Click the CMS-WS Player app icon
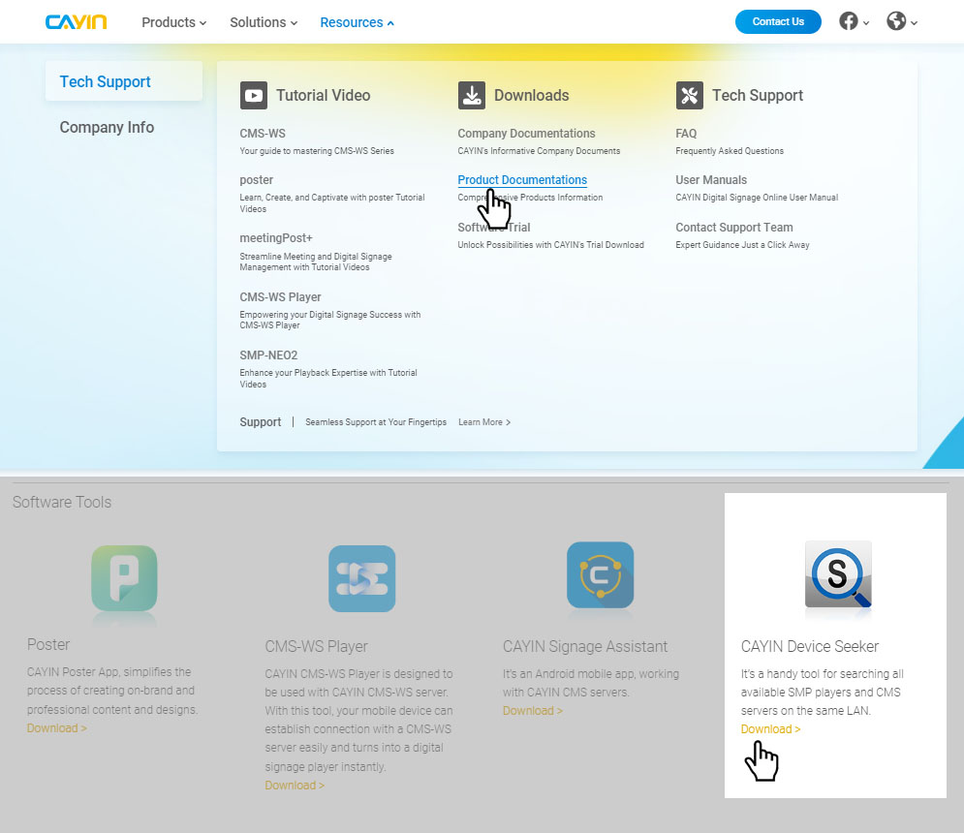 361,578
